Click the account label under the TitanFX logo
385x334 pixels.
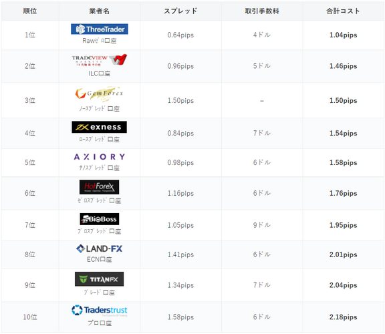click(x=99, y=293)
